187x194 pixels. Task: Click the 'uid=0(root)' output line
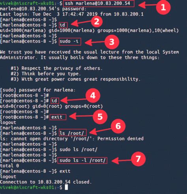[51, 106]
